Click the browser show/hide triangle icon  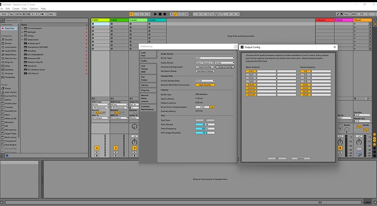[x=2, y=20]
